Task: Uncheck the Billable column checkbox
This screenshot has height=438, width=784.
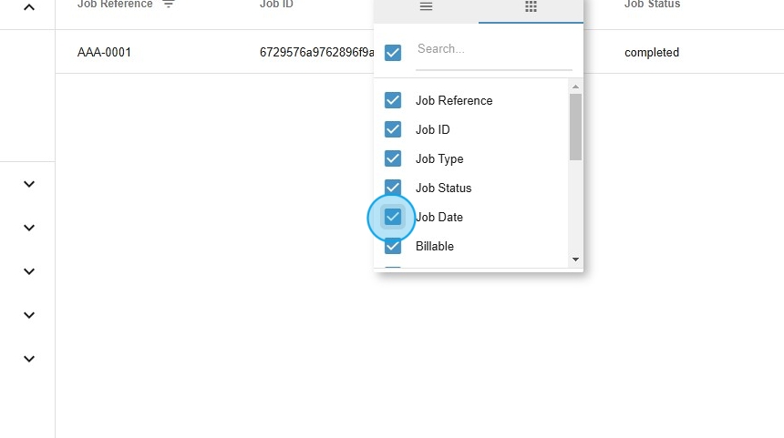Action: (x=393, y=246)
